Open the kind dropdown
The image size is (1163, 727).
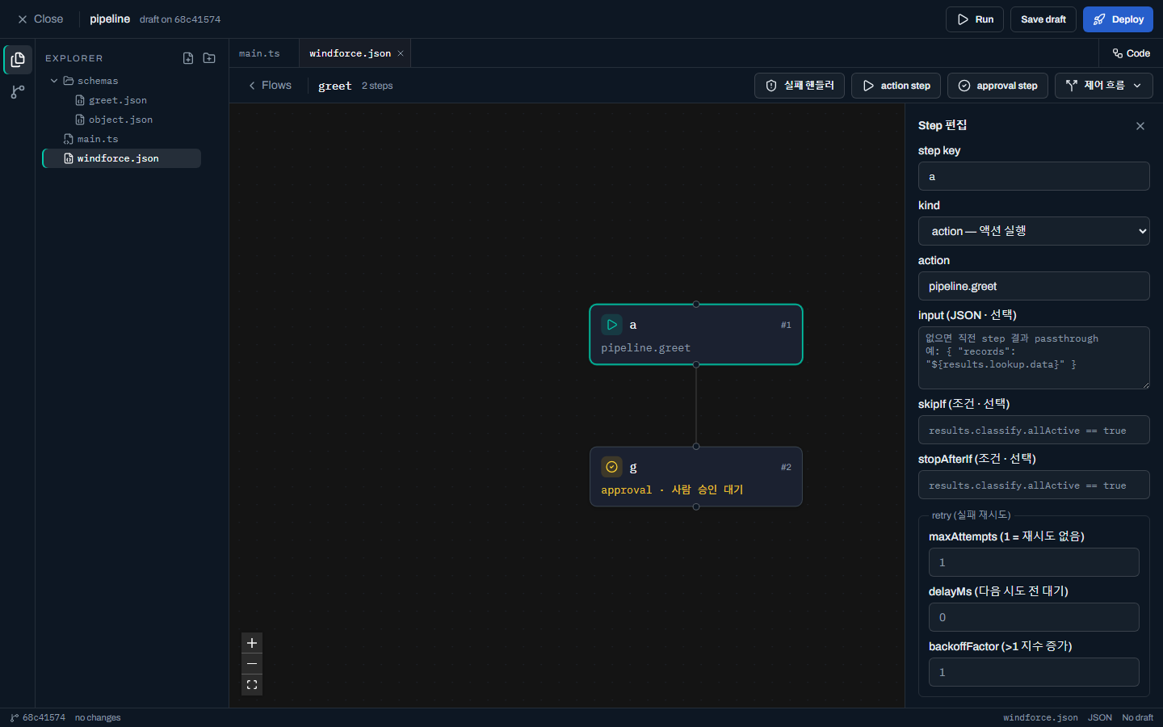coord(1034,231)
